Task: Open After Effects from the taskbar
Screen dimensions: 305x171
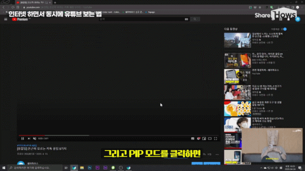Action: [x=105, y=168]
